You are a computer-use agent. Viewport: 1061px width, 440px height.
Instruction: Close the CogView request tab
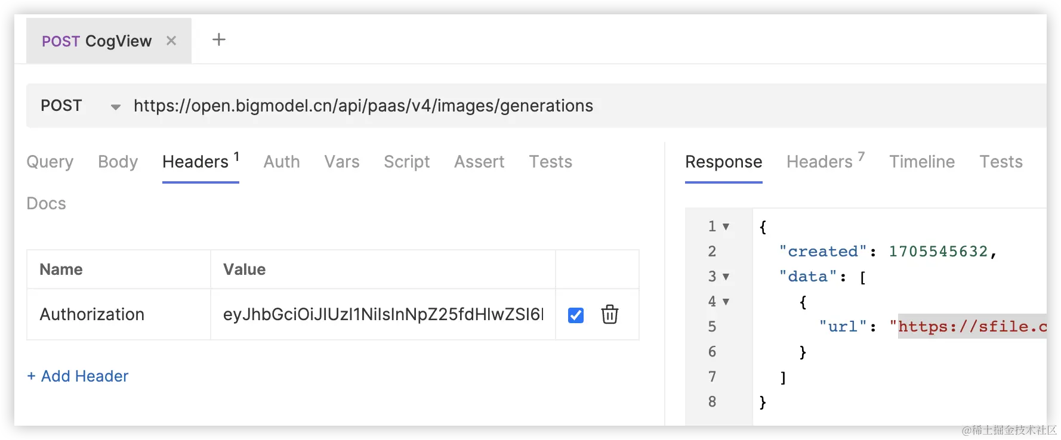pos(171,41)
